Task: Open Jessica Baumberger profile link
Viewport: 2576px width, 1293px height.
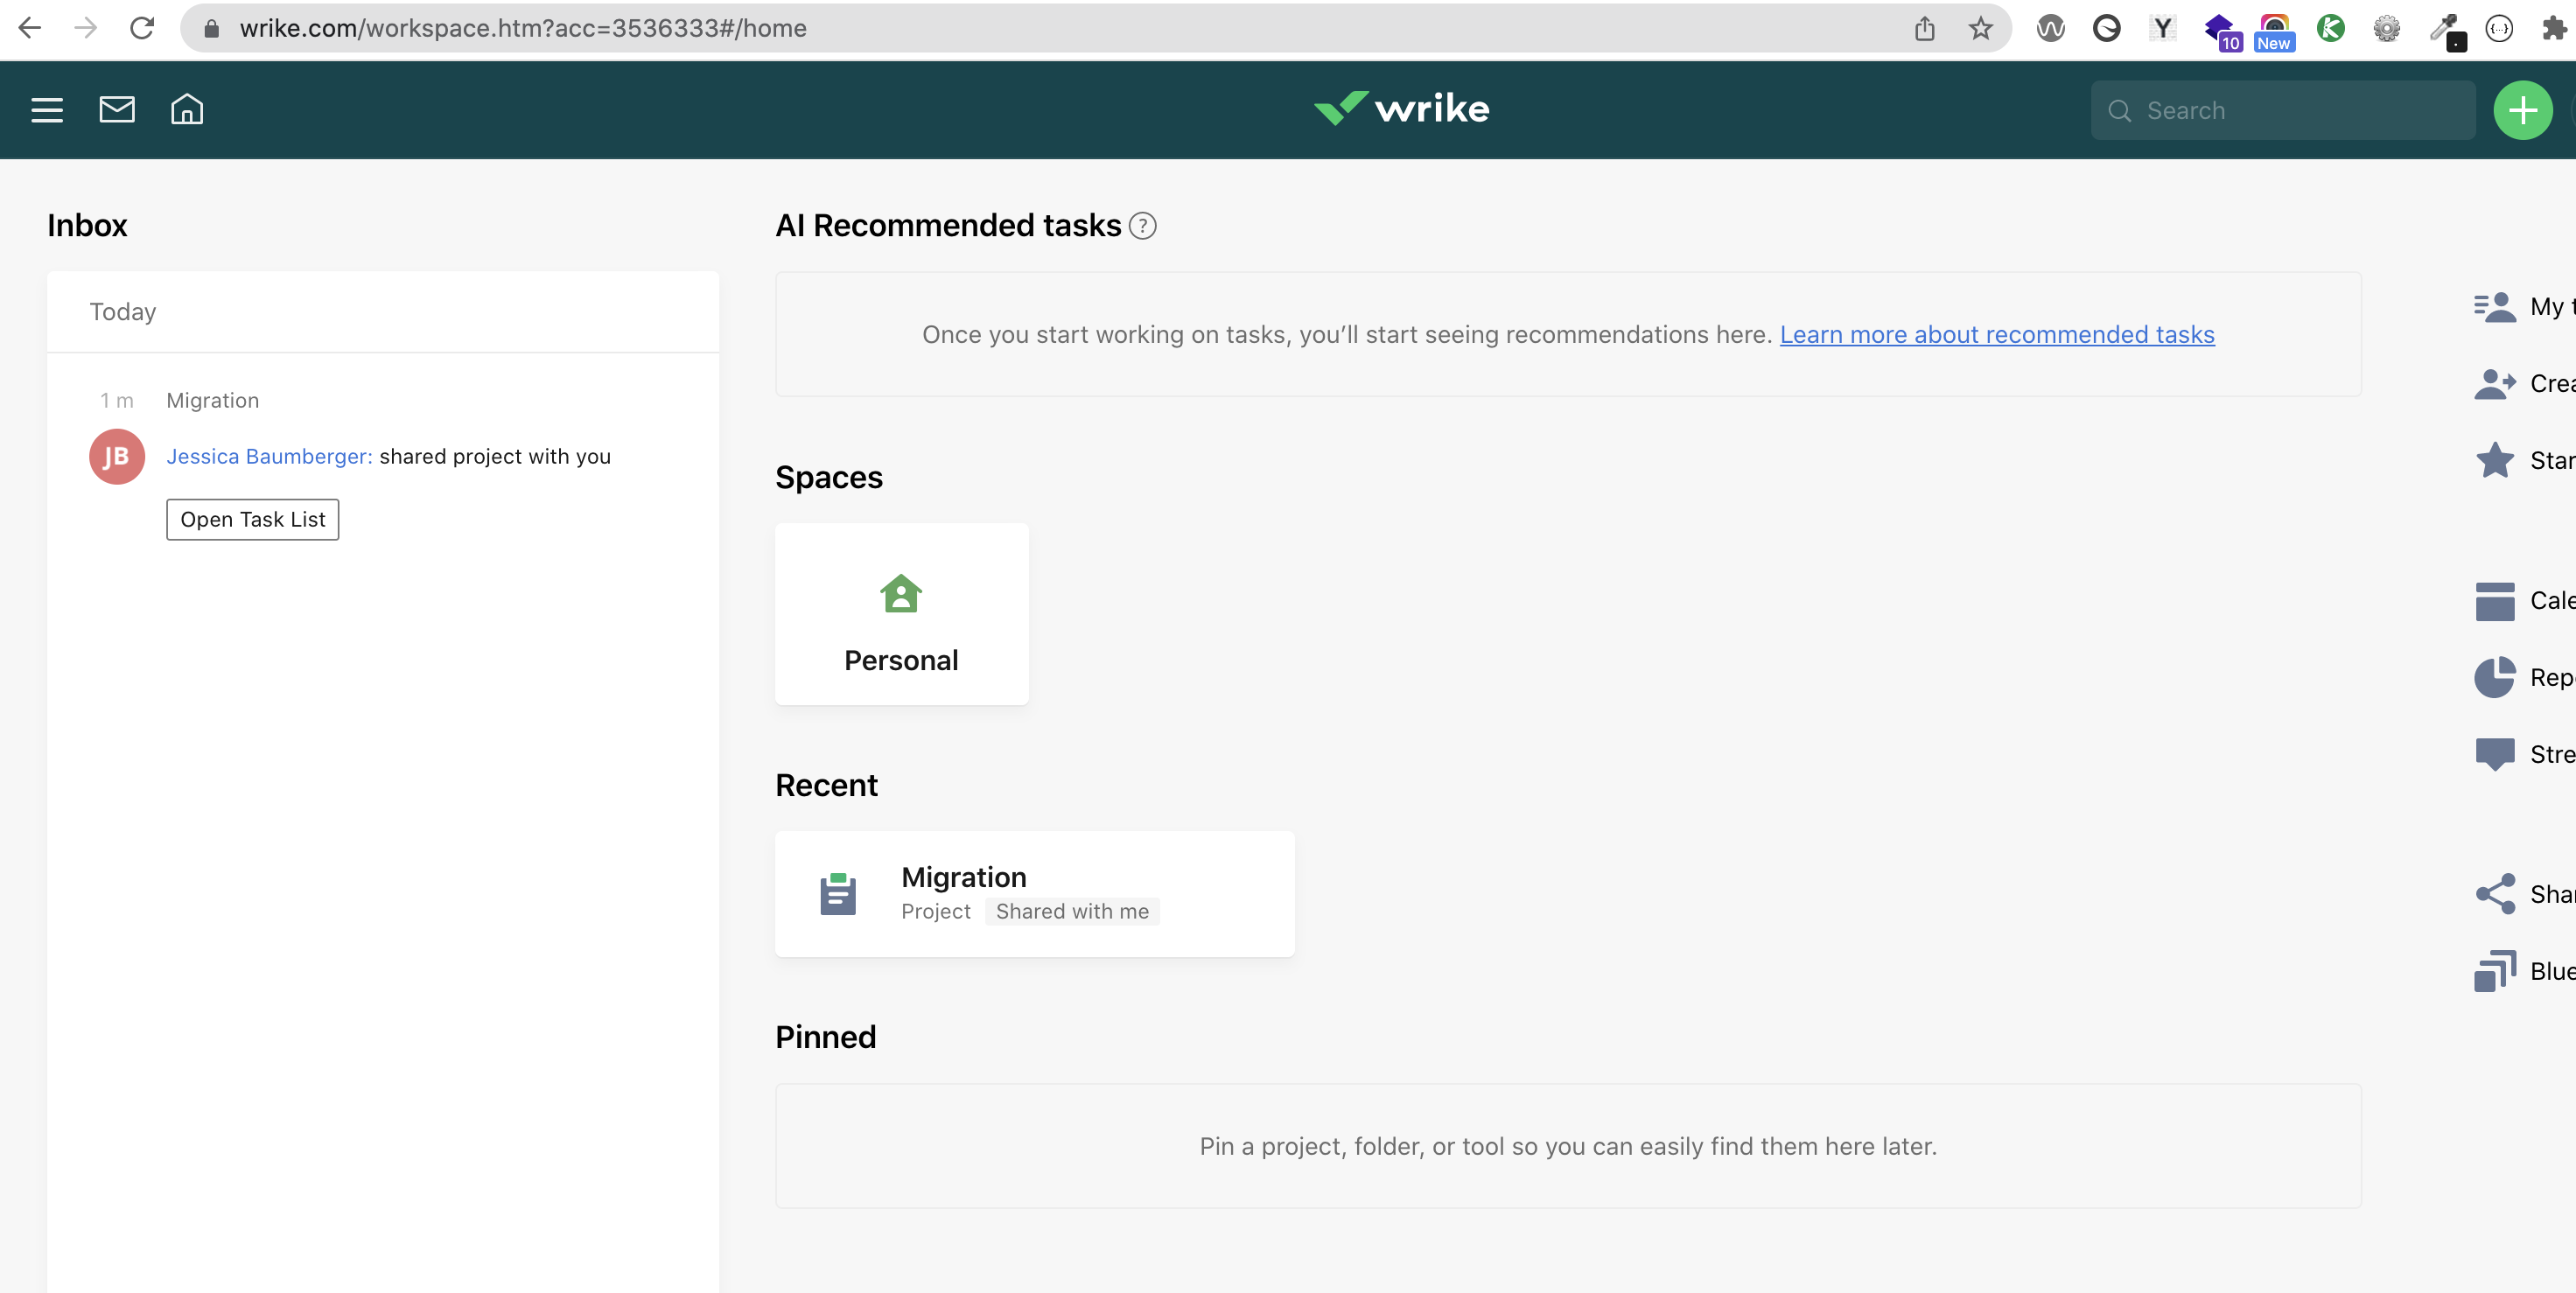Action: 269,456
